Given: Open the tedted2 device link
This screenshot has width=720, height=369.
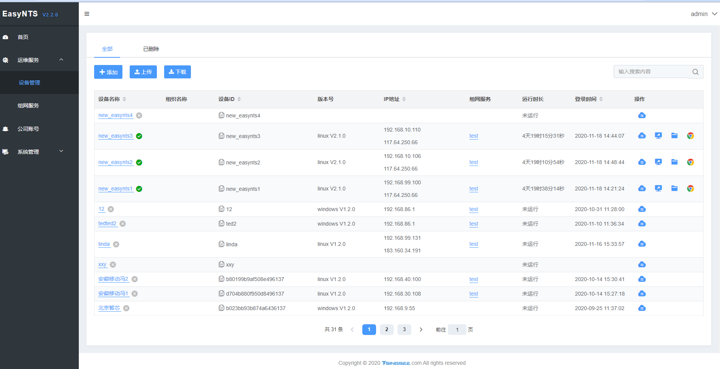Looking at the screenshot, I should click(x=108, y=224).
